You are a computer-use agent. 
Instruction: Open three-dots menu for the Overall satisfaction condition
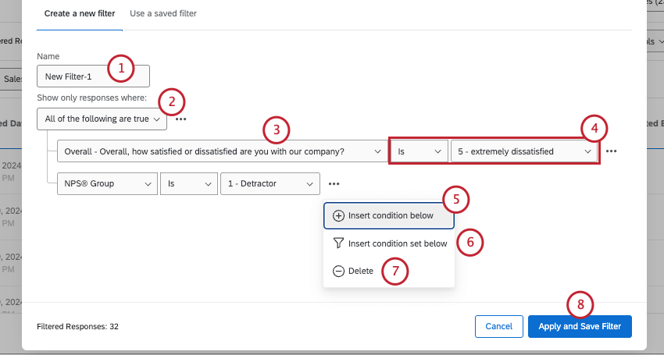coord(611,151)
